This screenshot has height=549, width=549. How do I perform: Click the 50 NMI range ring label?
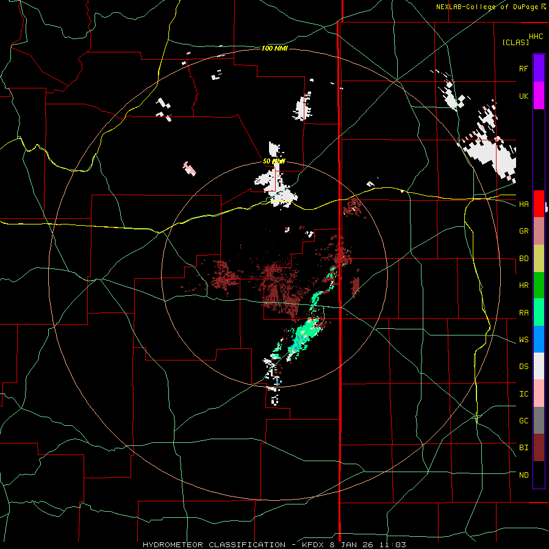point(274,162)
